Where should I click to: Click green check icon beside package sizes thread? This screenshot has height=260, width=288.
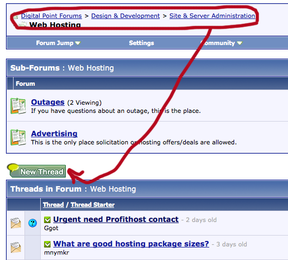tap(47, 244)
